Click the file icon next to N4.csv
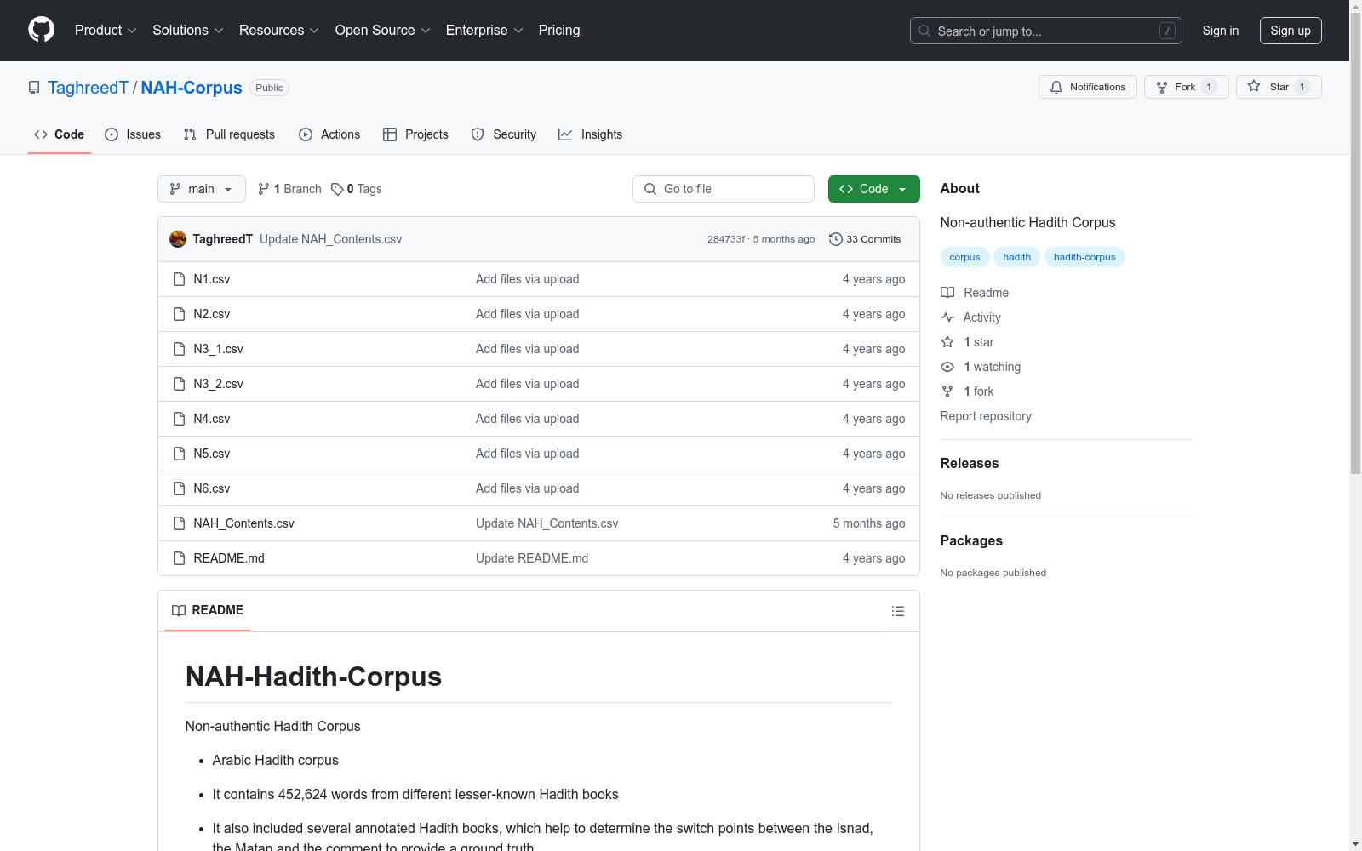Viewport: 1362px width, 851px height. (x=179, y=419)
